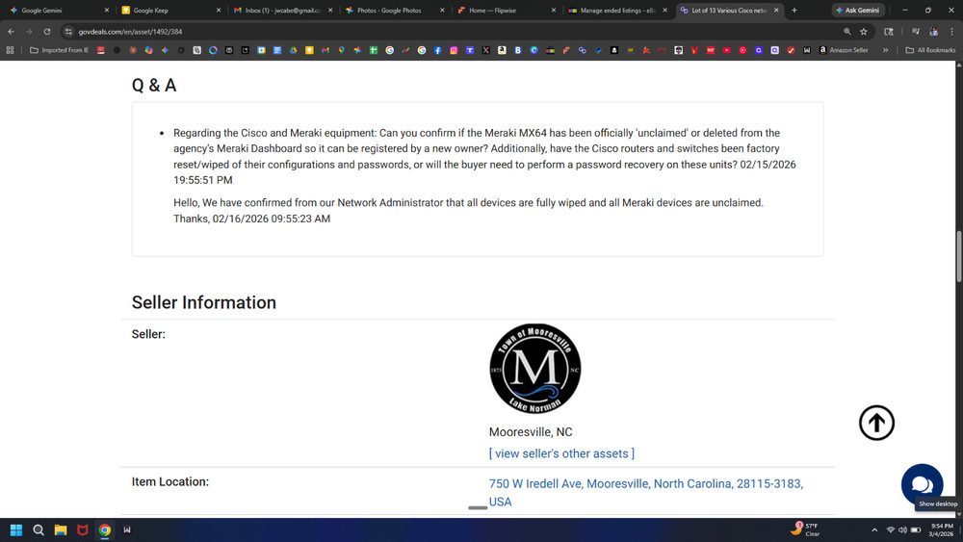Open a new browser tab
963x542 pixels.
(x=794, y=11)
